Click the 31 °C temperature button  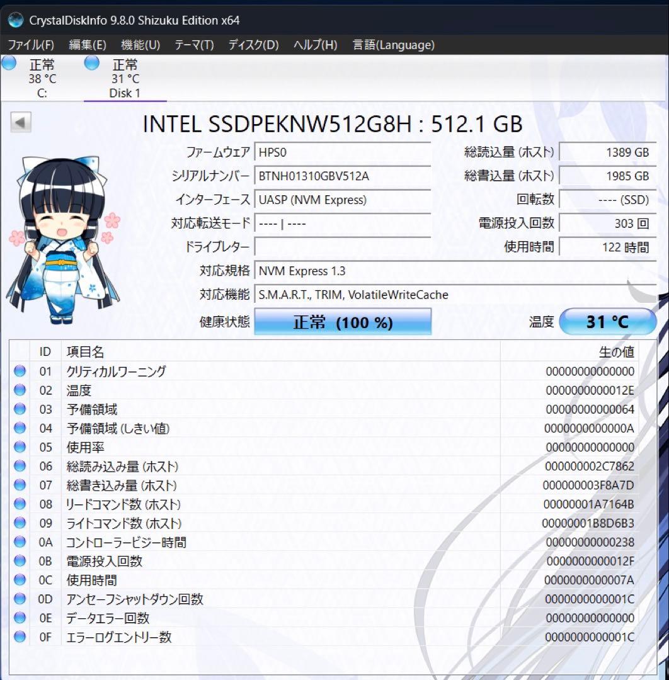pos(607,322)
